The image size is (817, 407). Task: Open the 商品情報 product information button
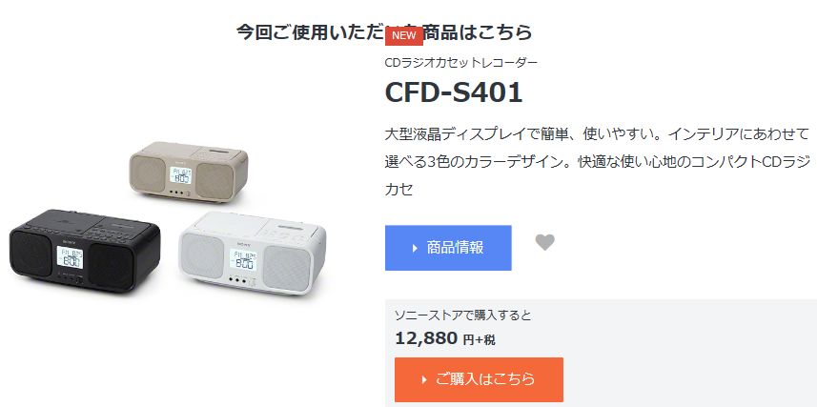pyautogui.click(x=448, y=248)
